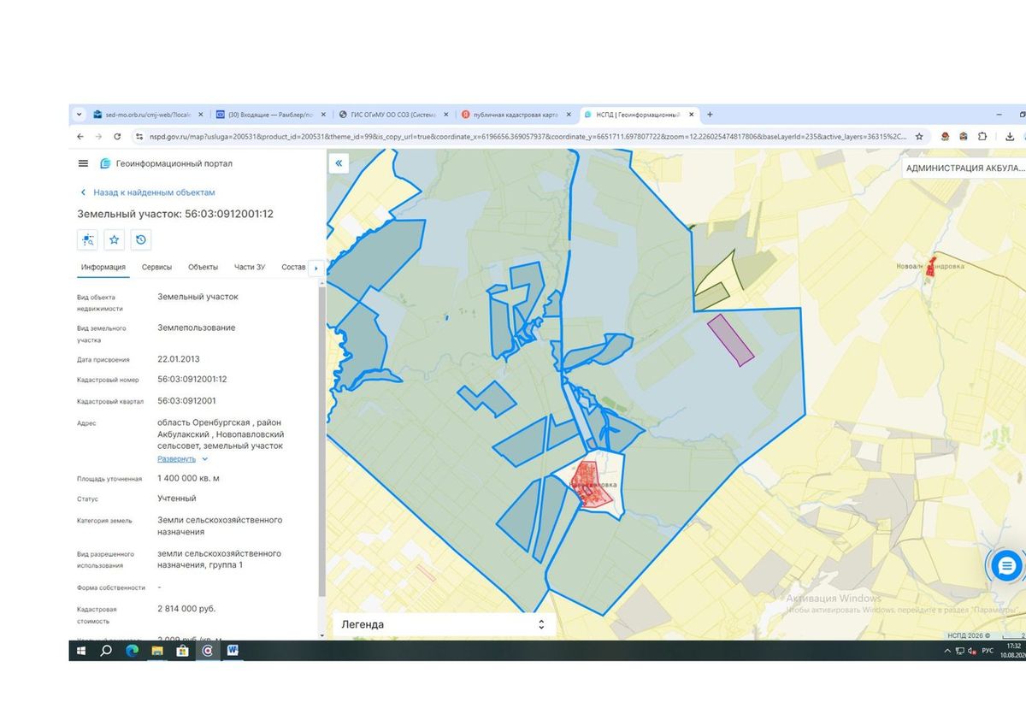Open the tab search dropdown arrow

pyautogui.click(x=80, y=115)
